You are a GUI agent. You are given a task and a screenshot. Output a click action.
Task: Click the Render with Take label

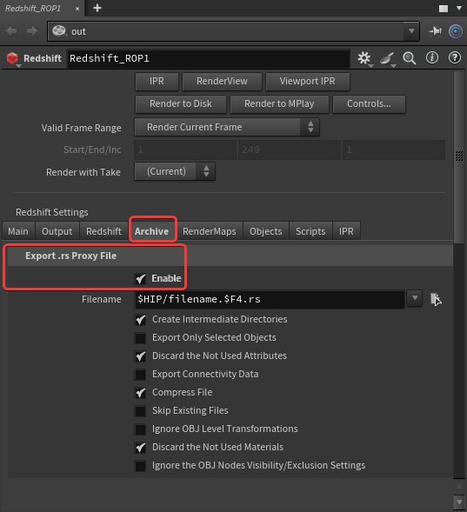[x=83, y=172]
